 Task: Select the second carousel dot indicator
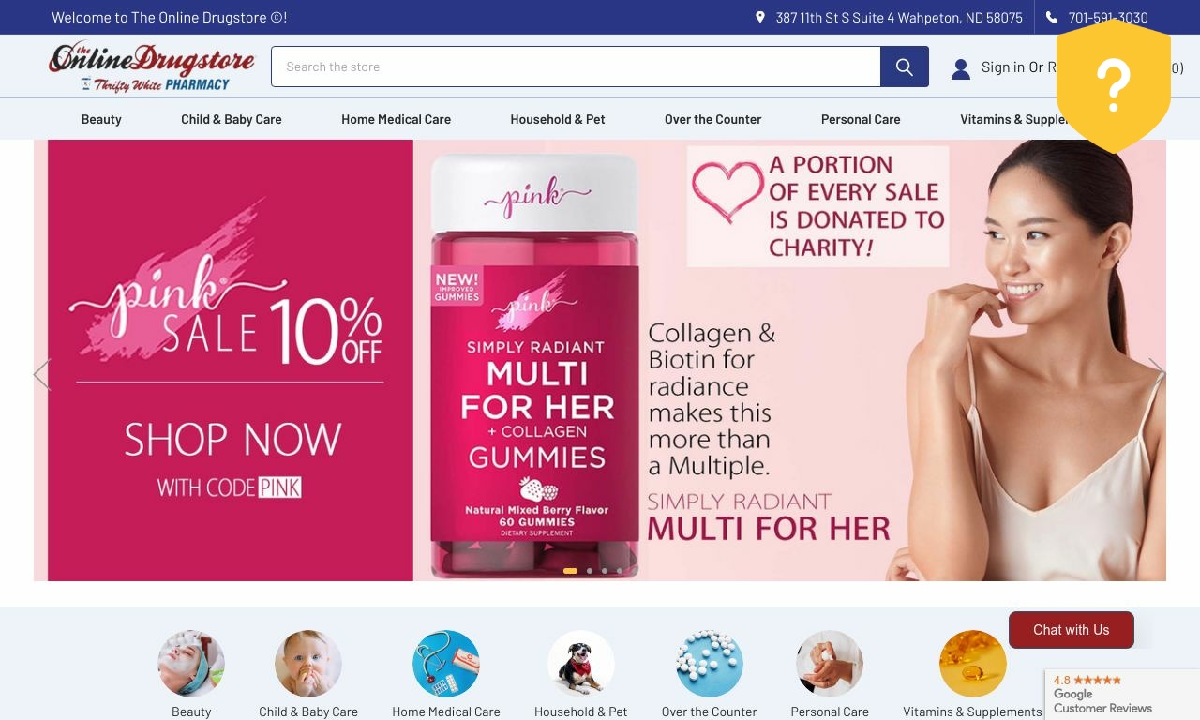(x=590, y=571)
